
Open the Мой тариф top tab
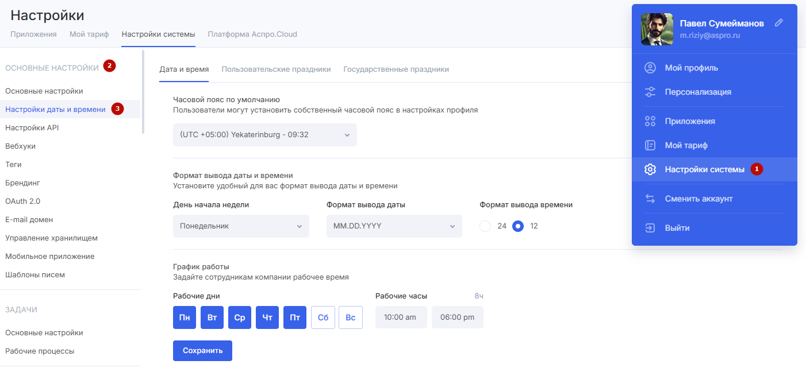click(89, 34)
